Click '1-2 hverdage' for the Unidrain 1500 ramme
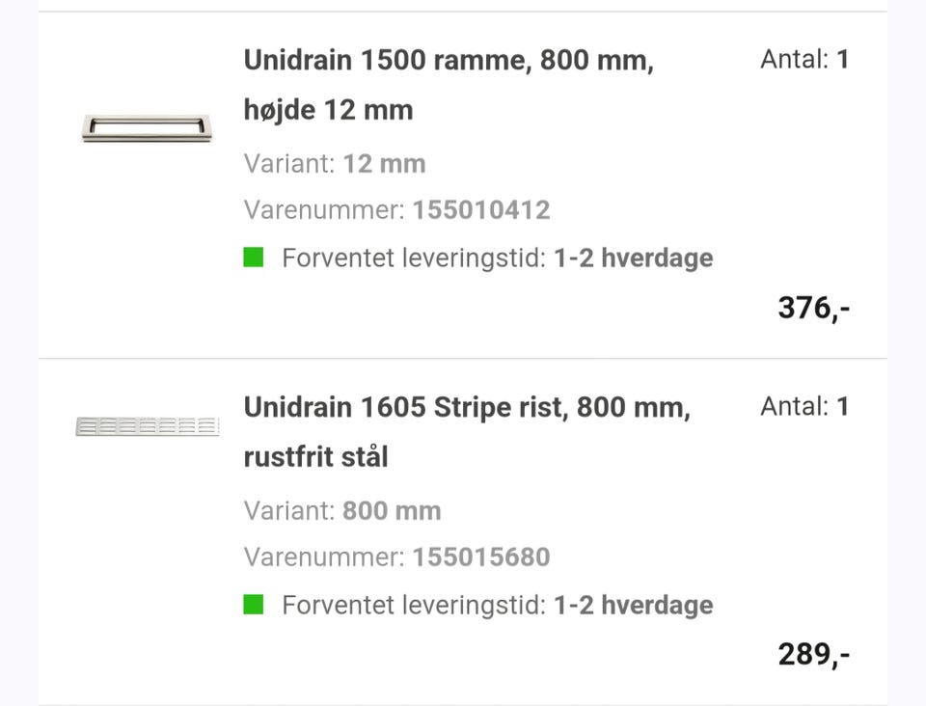 (x=633, y=258)
